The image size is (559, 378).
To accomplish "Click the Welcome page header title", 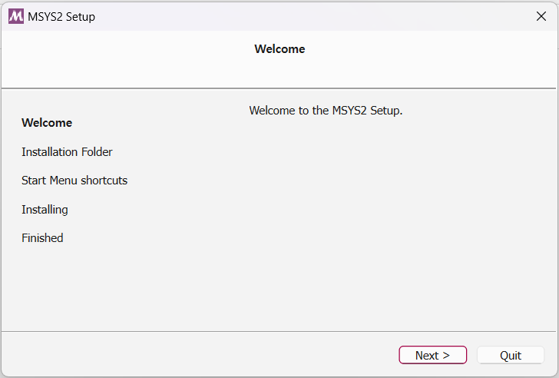I will pos(279,49).
